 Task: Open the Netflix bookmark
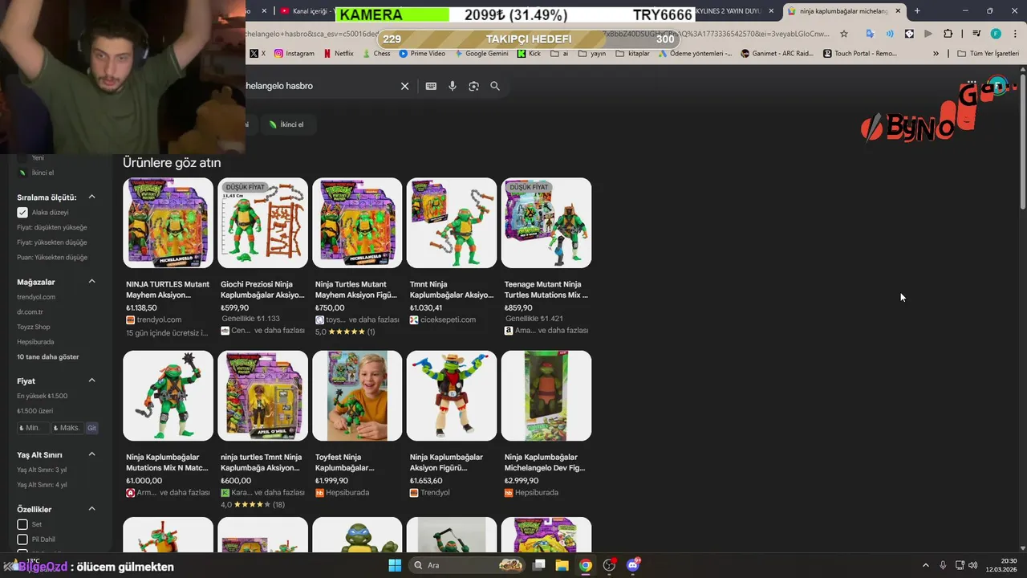pyautogui.click(x=339, y=54)
